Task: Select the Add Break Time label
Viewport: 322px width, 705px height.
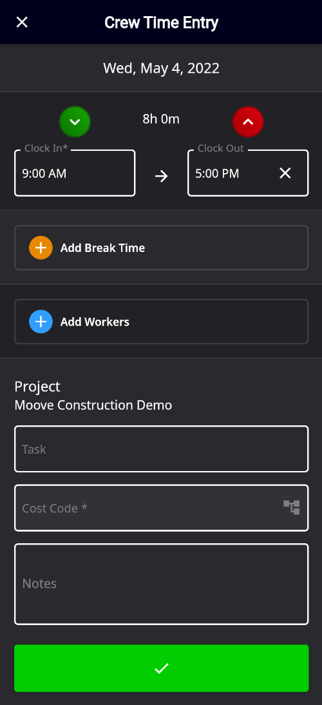Action: point(102,247)
